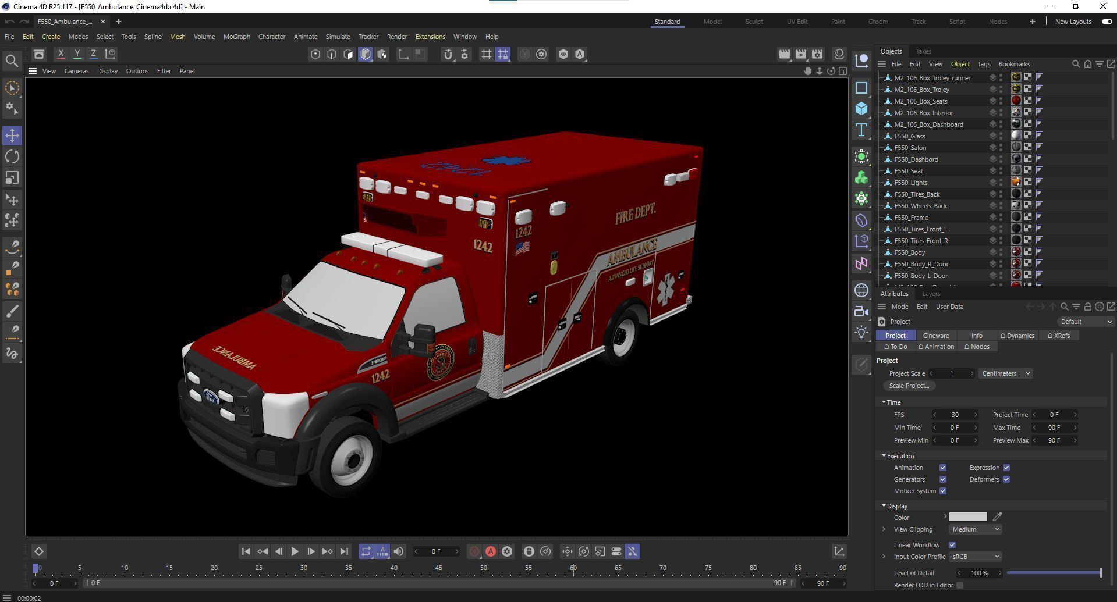Image resolution: width=1117 pixels, height=602 pixels.
Task: Select F550_Lights object in list
Action: (911, 183)
